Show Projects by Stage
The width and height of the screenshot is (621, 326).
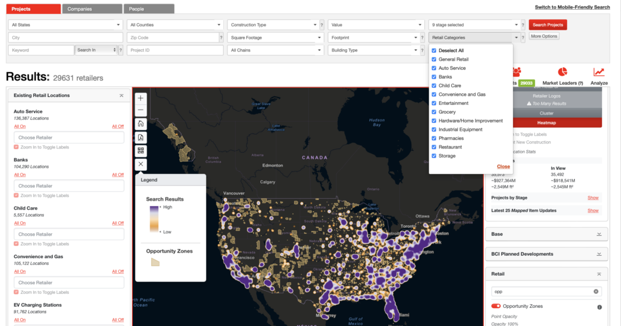pos(593,198)
